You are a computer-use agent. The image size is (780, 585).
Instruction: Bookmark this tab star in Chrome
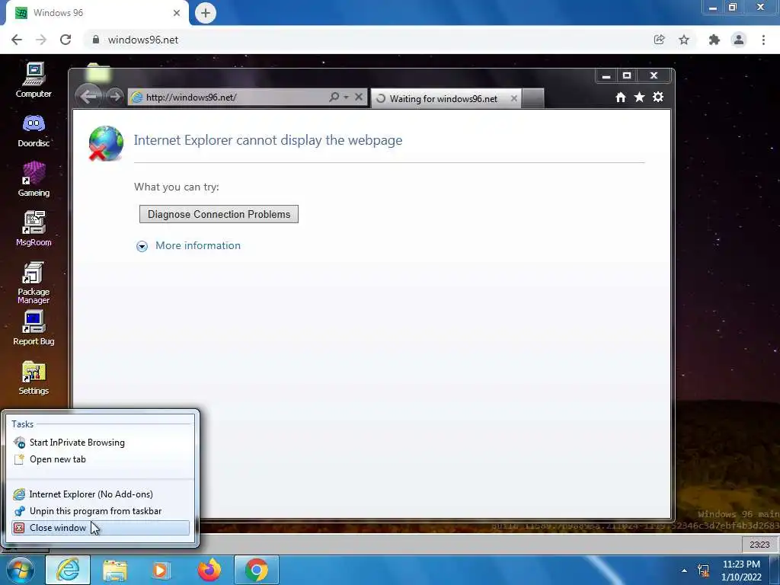[684, 40]
